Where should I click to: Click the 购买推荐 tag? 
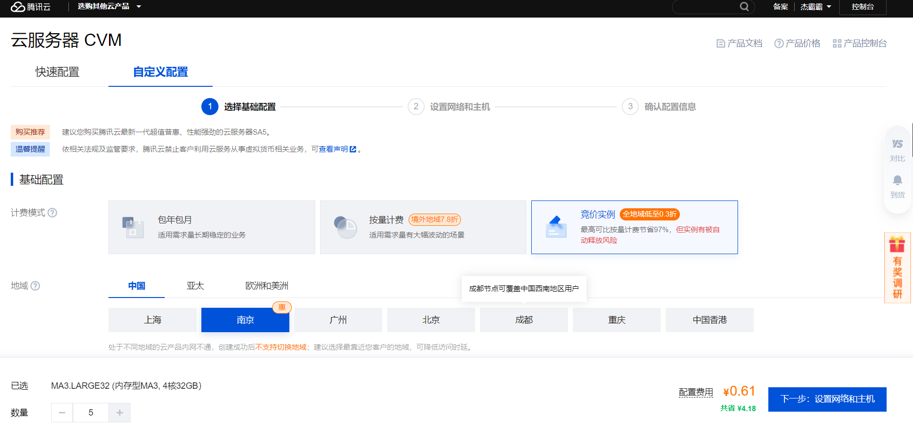tap(30, 132)
